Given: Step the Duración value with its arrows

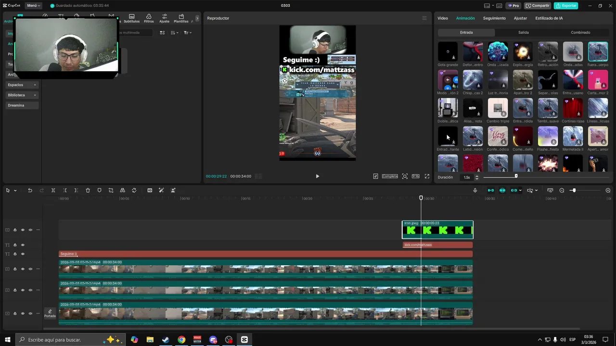Looking at the screenshot, I should pyautogui.click(x=477, y=177).
